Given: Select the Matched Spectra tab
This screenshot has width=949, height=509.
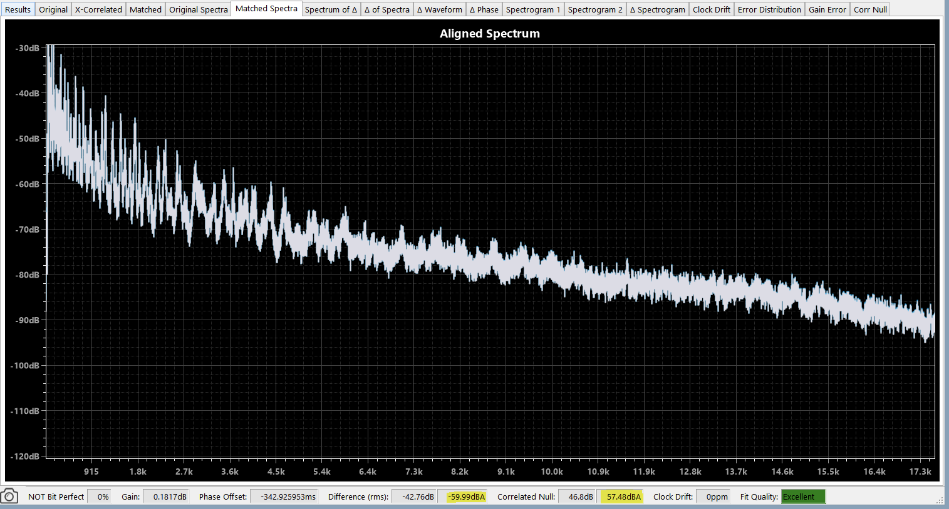Looking at the screenshot, I should 266,9.
